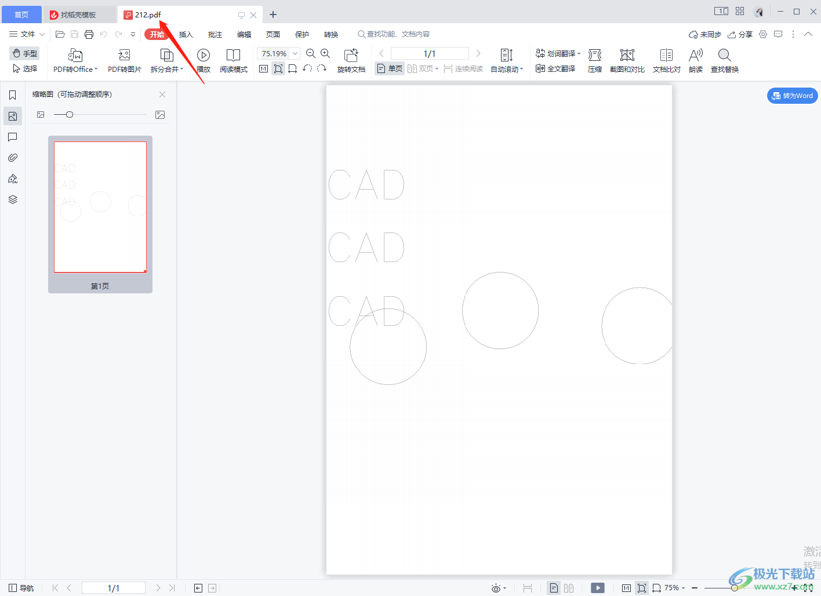Print the document with printer icon

(89, 34)
